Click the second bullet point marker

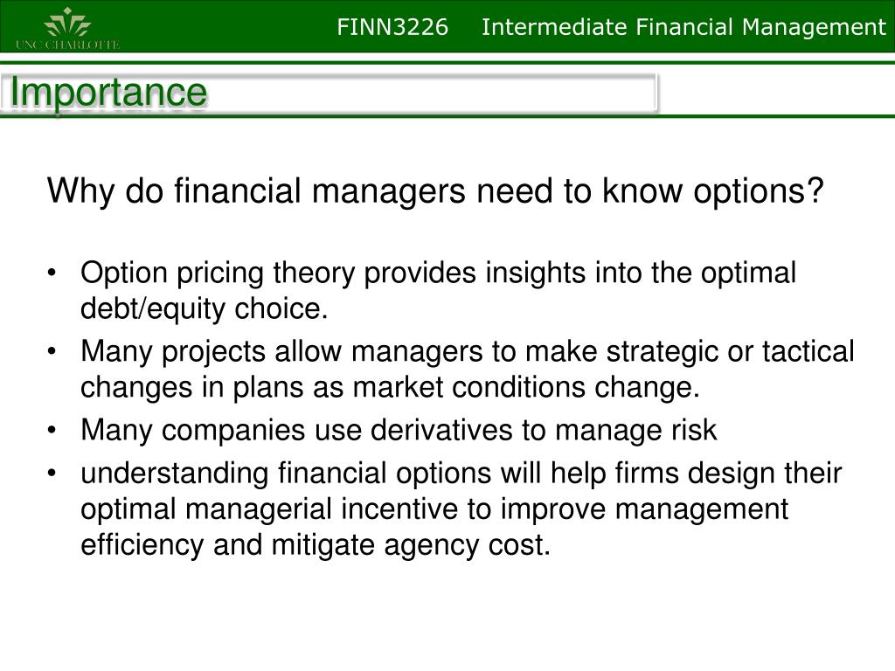[x=52, y=351]
